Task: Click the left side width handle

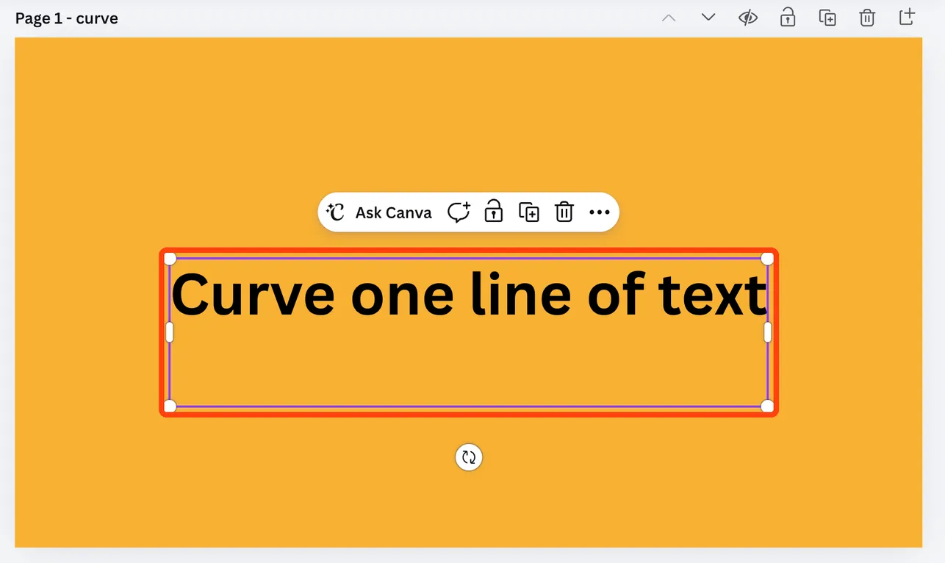Action: (170, 332)
